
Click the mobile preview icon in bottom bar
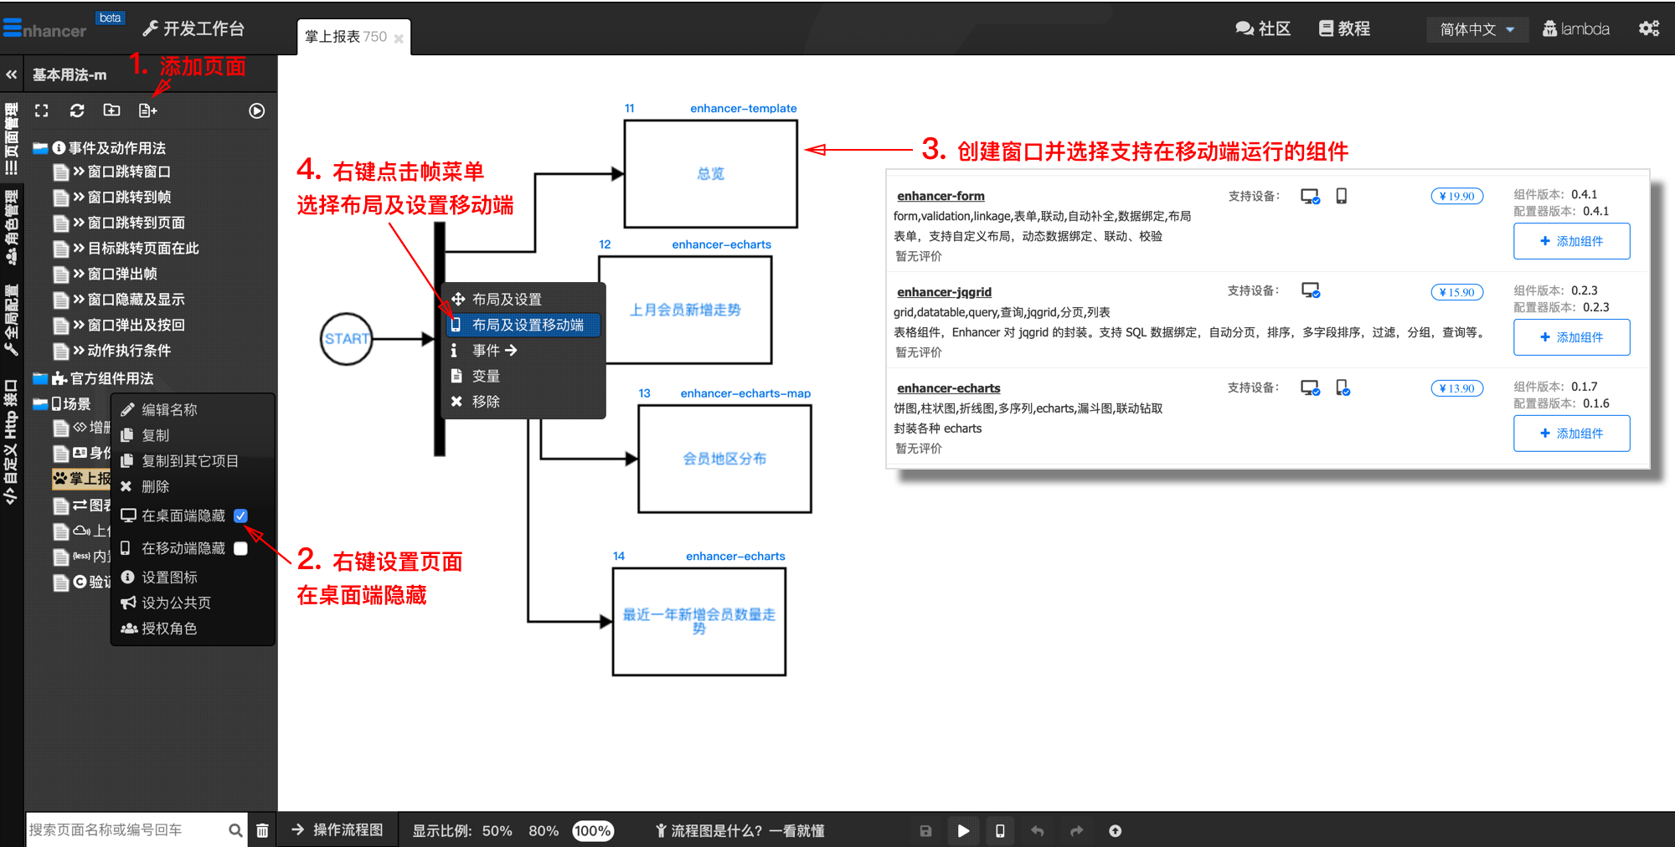(1000, 831)
